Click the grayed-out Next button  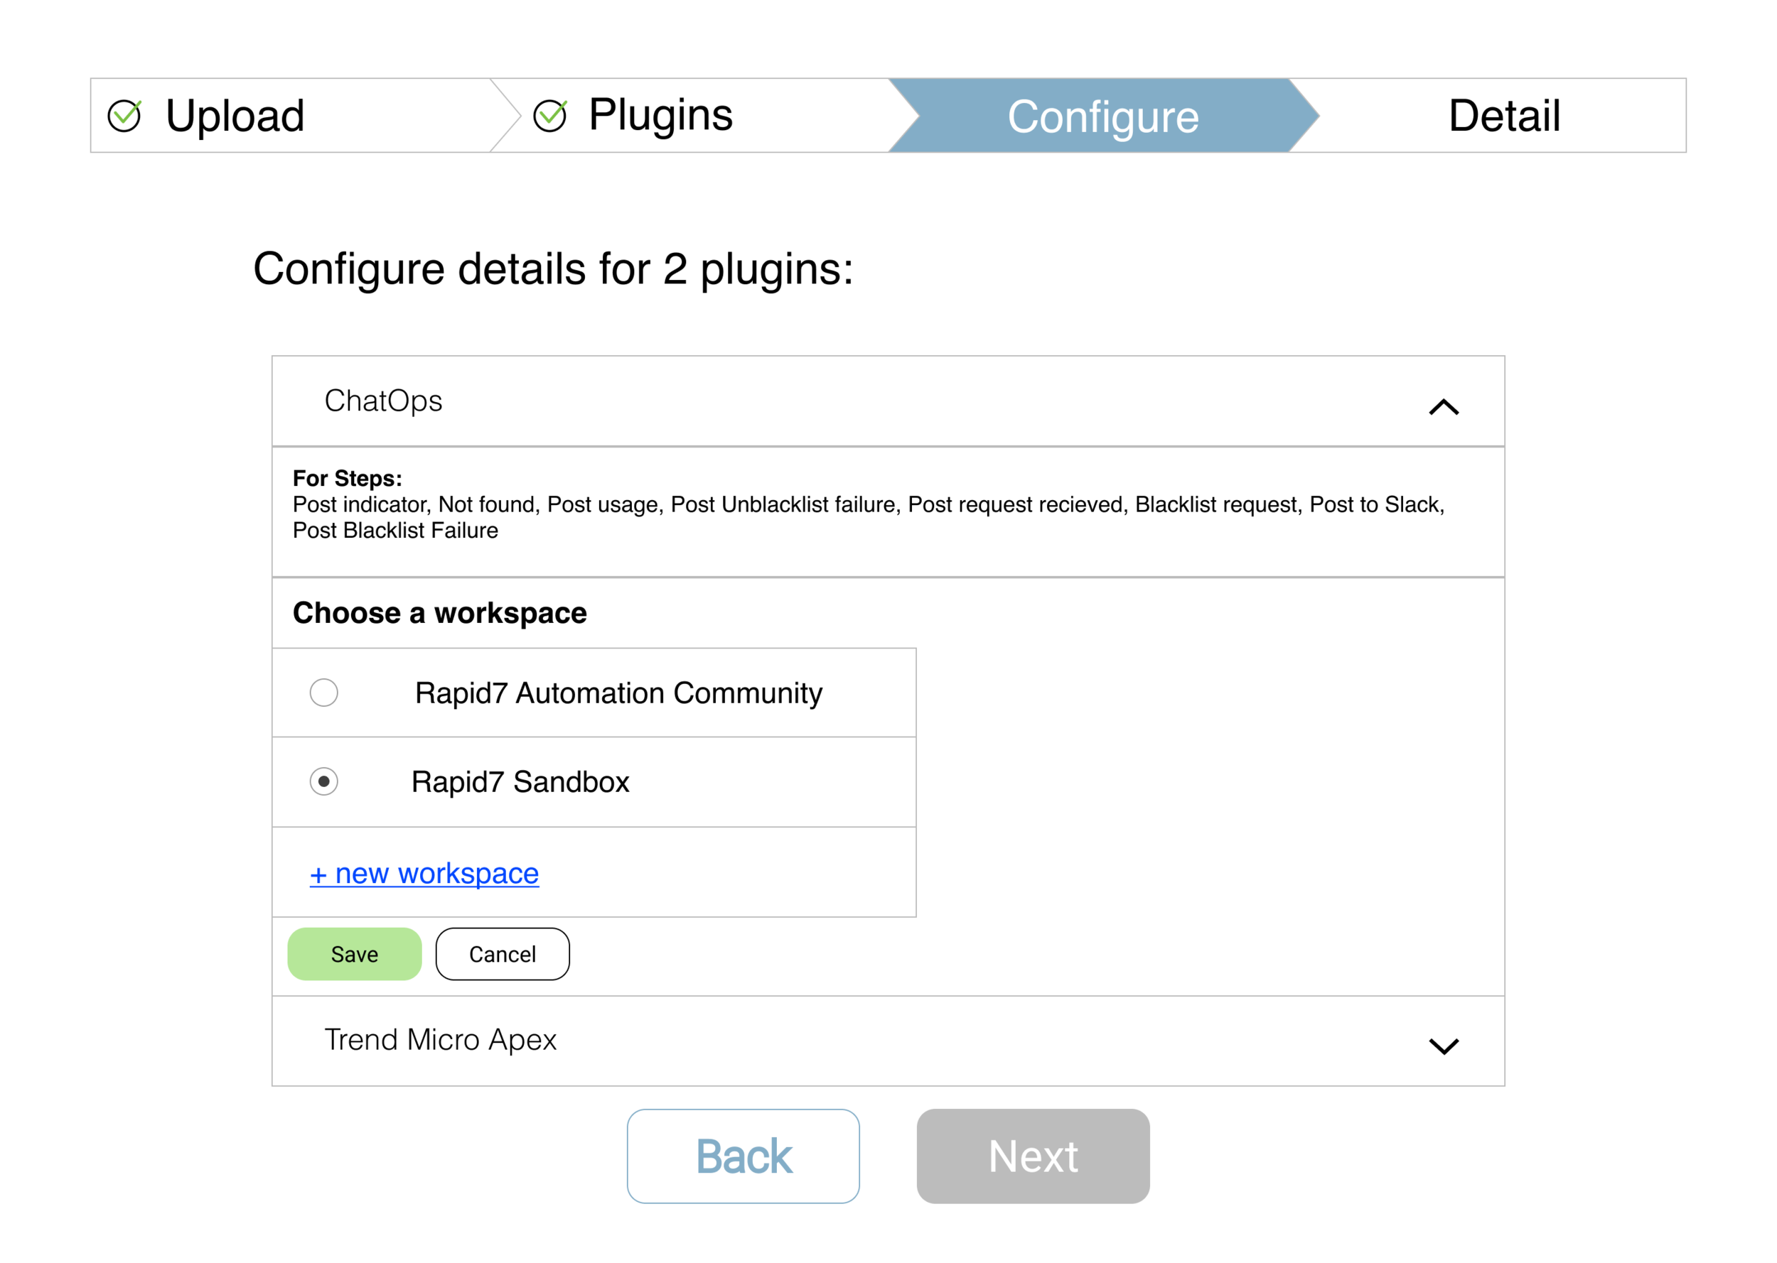click(x=1032, y=1156)
